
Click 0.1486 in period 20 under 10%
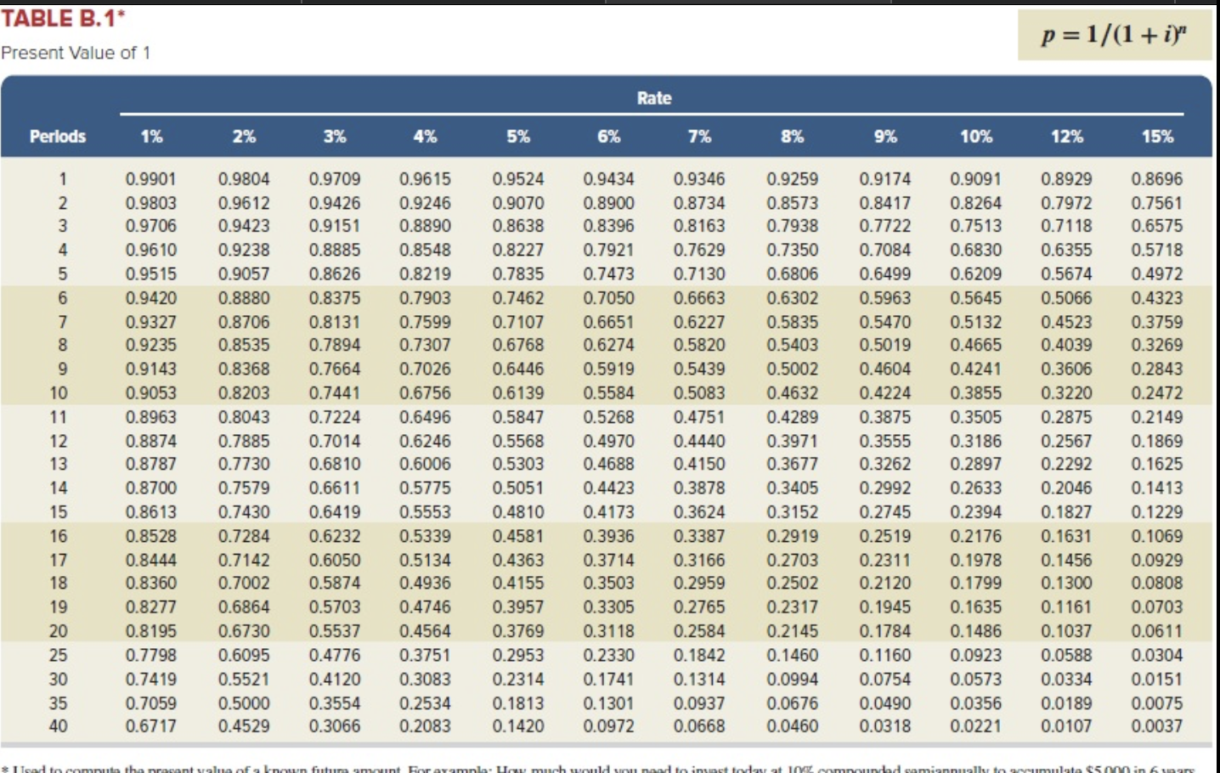coord(975,631)
